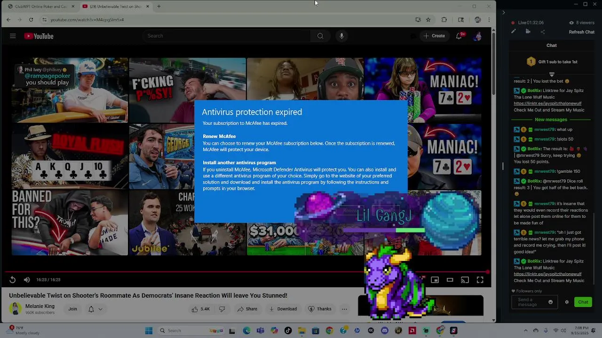Image resolution: width=602 pixels, height=338 pixels.
Task: Open TikTok from the taskbar
Action: click(x=288, y=331)
